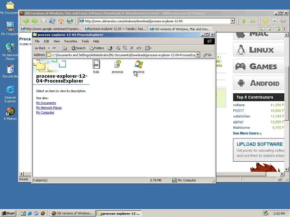
Task: Click K-Meleon new tab icon
Action: click(278, 29)
